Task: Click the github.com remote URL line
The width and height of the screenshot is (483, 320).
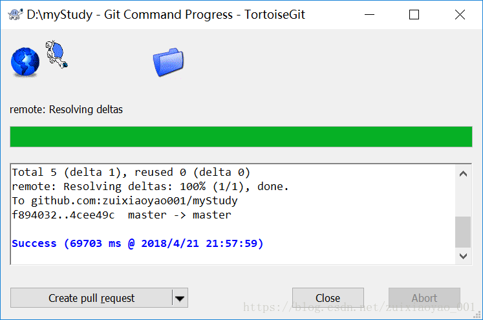Action: click(124, 201)
